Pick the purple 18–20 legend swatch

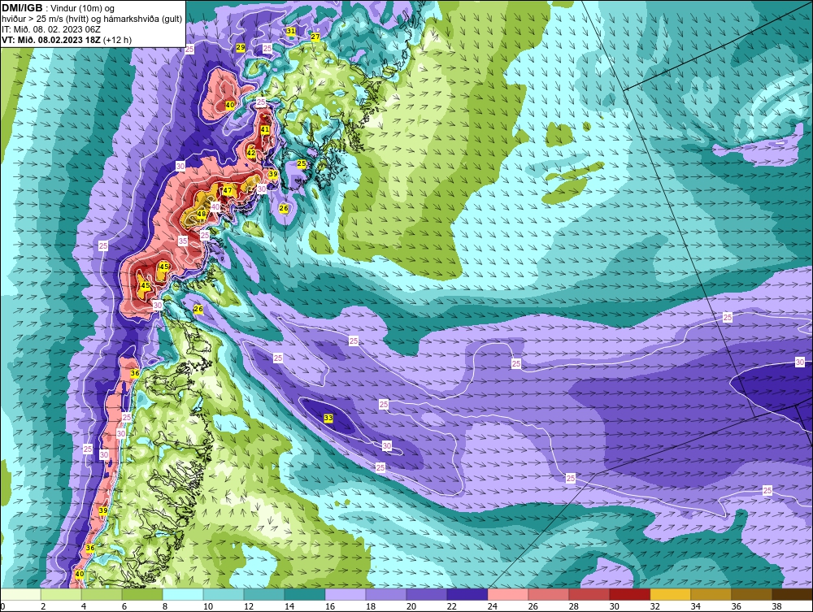385,594
